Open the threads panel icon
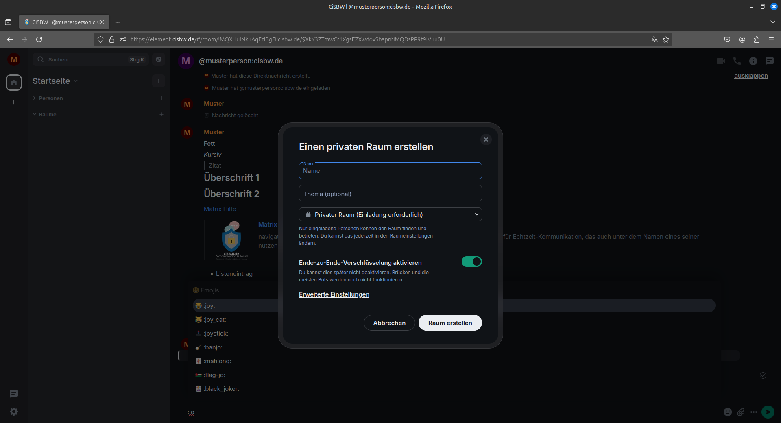Viewport: 781px width, 423px height. (x=769, y=61)
